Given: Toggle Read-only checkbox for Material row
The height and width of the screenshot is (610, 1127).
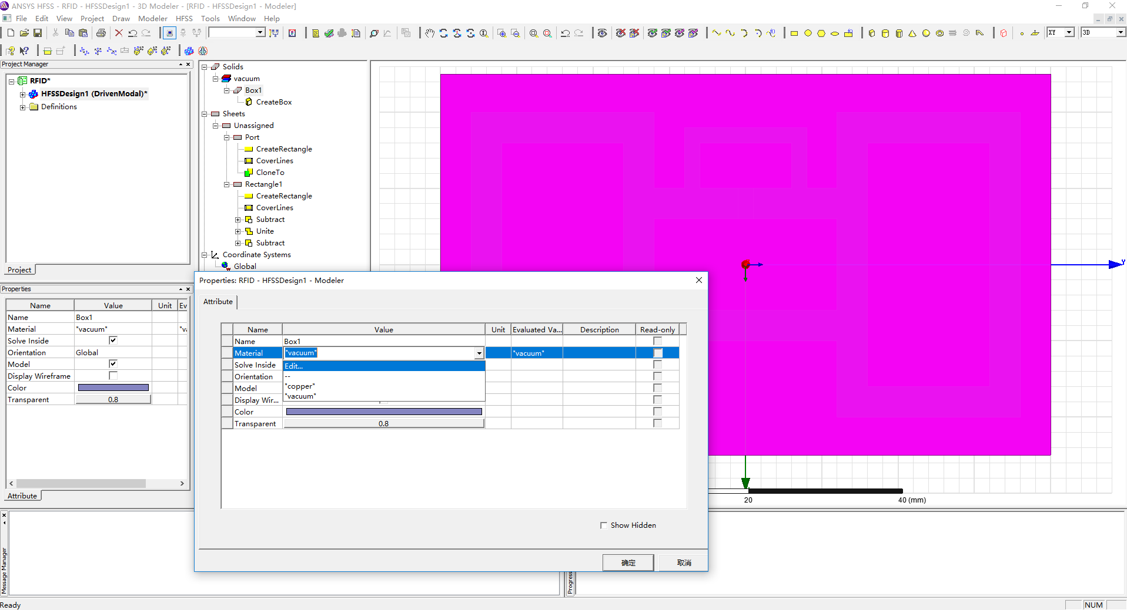Looking at the screenshot, I should [x=658, y=353].
